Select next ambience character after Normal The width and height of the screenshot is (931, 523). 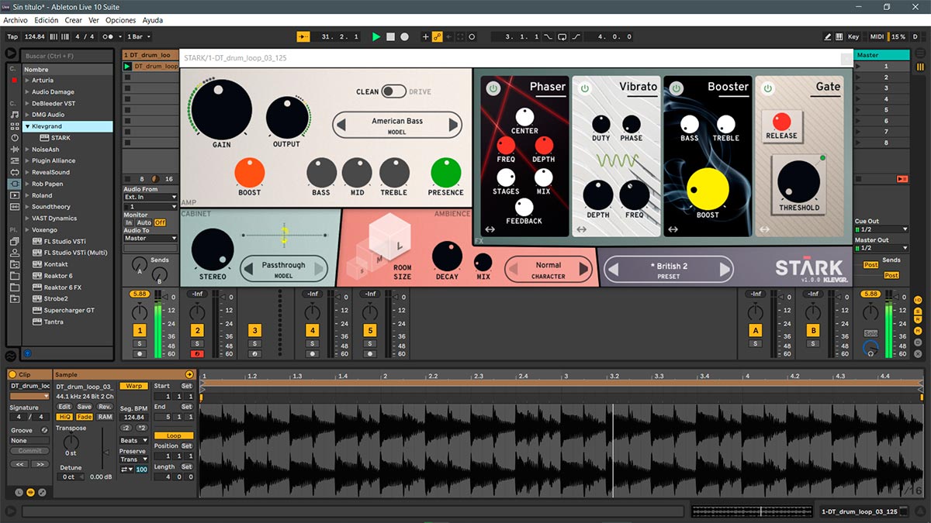tap(584, 270)
